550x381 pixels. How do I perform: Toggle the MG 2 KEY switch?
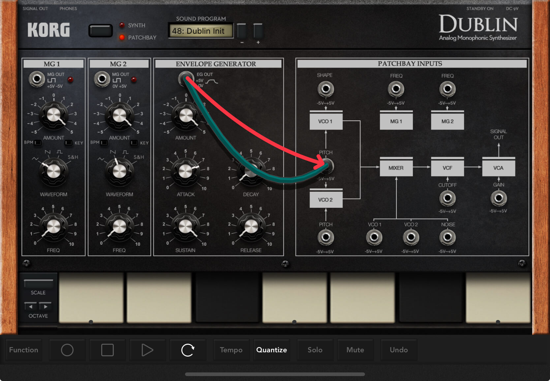coord(134,143)
